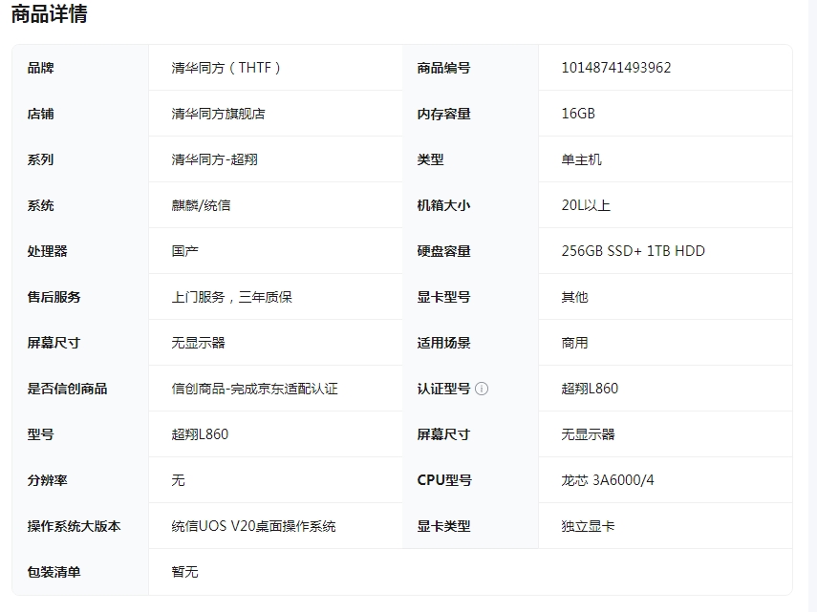This screenshot has width=817, height=612.
Task: Click the 商品编号 label
Action: [x=444, y=68]
